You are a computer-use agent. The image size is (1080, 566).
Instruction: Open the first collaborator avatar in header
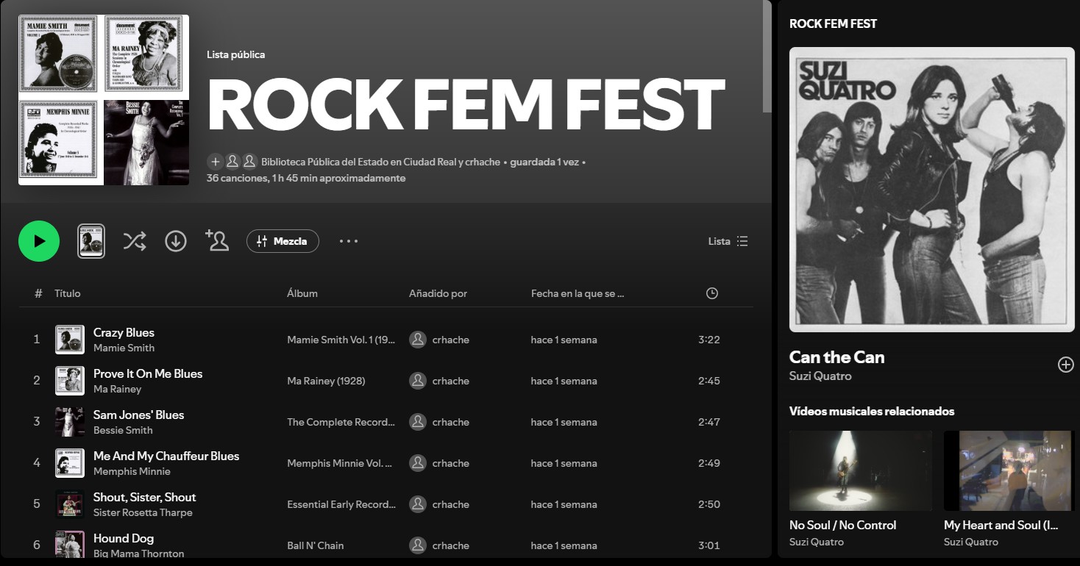click(x=232, y=162)
